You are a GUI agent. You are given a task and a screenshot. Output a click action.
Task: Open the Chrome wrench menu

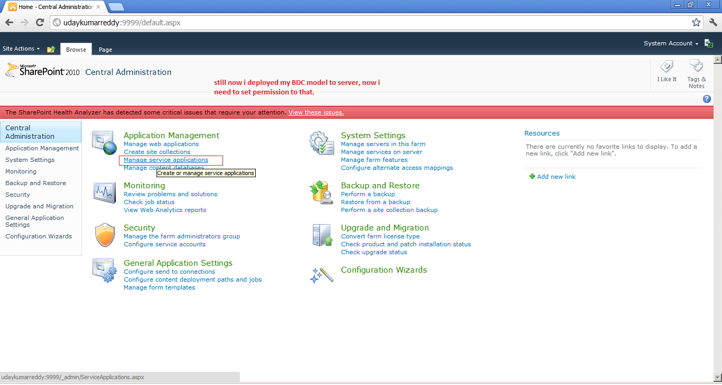pyautogui.click(x=712, y=23)
